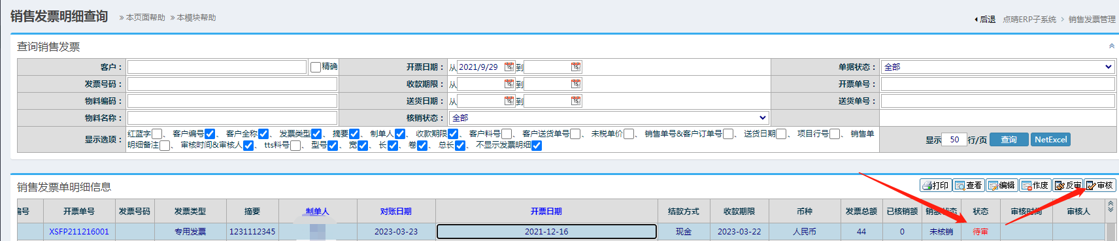Click the 作废 void icon button

[x=1035, y=185]
